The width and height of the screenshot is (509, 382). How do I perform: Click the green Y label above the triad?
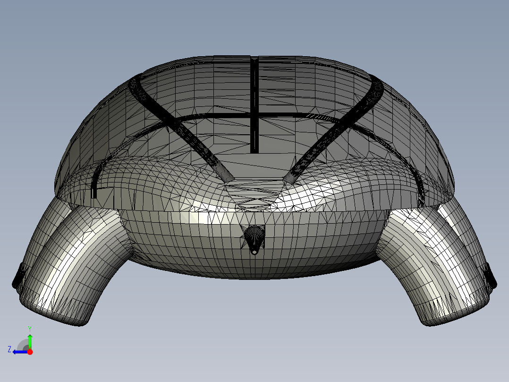[x=30, y=329]
